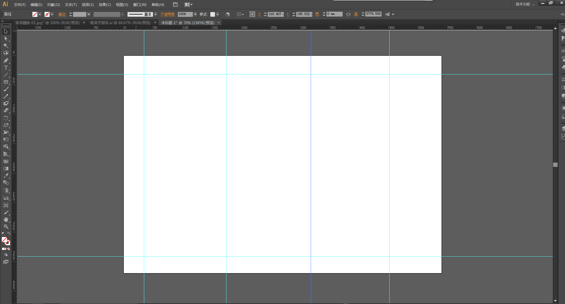Toggle the drawing mode button
Image resolution: width=565 pixels, height=304 pixels.
[6, 255]
